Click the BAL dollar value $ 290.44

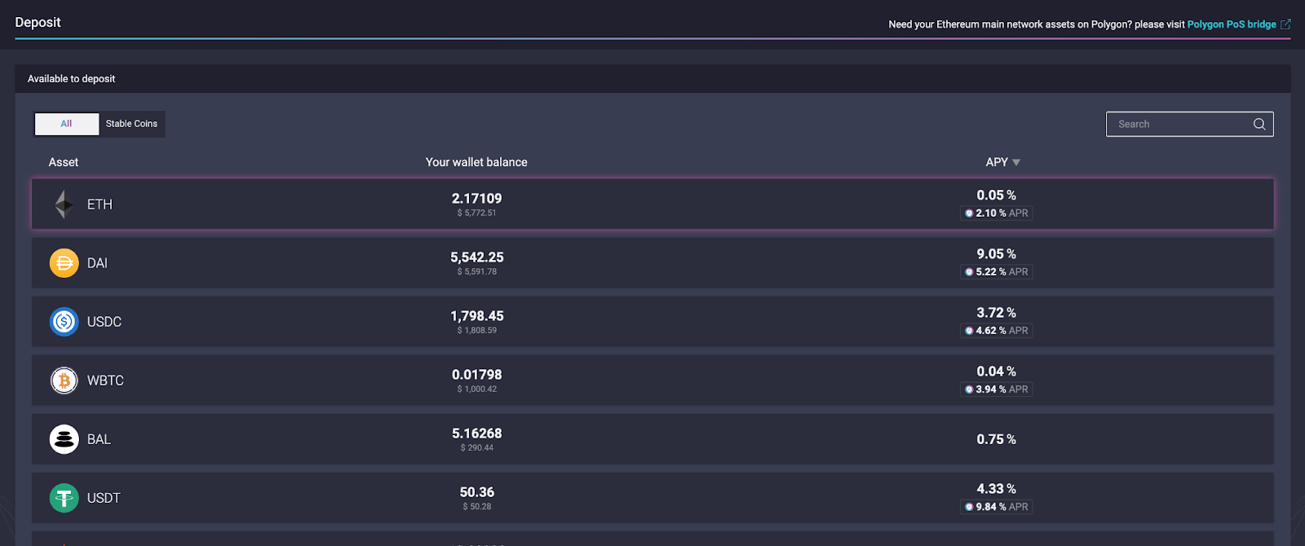click(x=477, y=447)
